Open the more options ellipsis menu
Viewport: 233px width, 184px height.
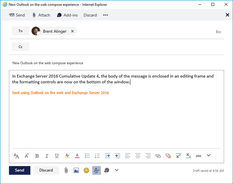click(106, 15)
